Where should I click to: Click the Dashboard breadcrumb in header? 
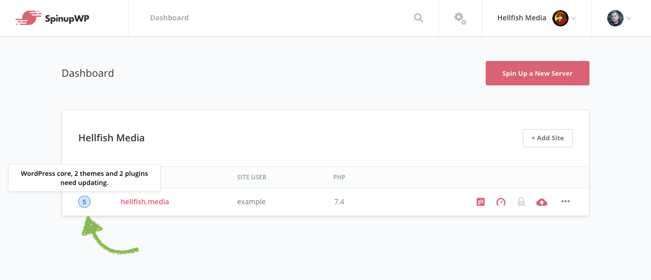(x=169, y=18)
